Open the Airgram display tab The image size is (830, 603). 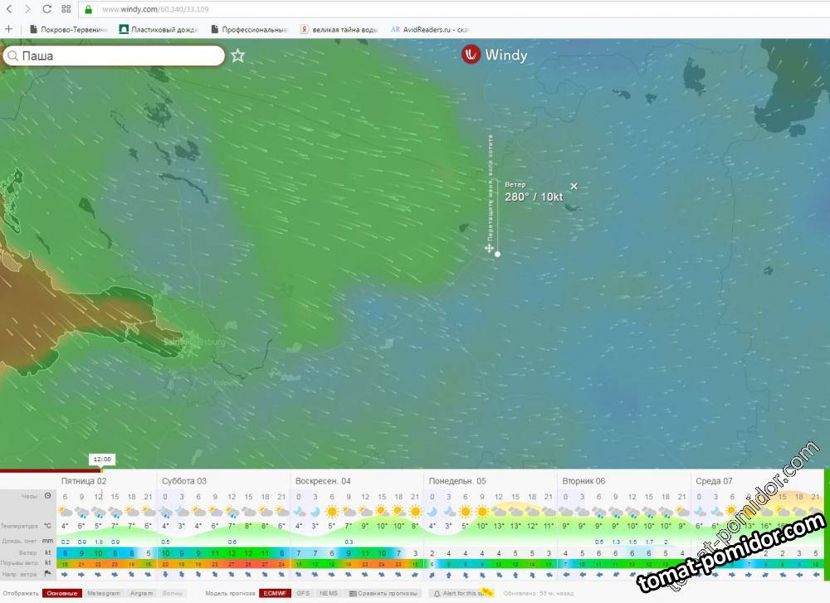[x=141, y=594]
